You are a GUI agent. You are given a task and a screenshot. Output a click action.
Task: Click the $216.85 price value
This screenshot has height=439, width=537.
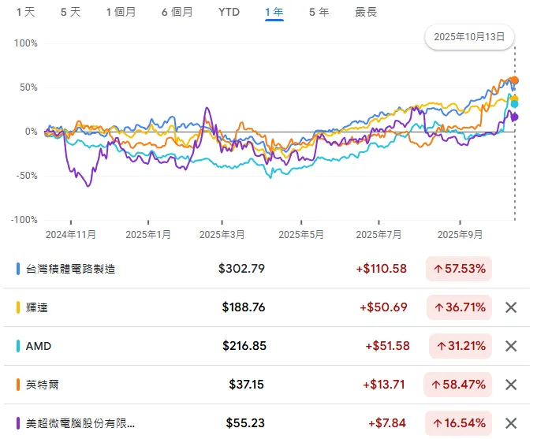coord(244,346)
